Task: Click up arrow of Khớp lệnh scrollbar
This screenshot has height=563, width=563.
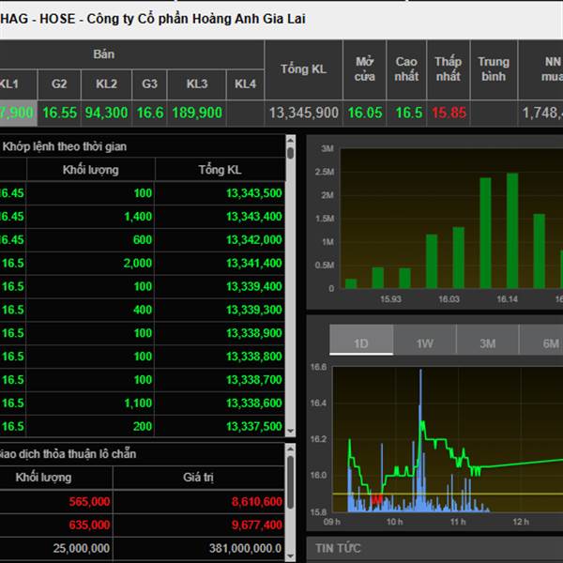Action: tap(291, 139)
